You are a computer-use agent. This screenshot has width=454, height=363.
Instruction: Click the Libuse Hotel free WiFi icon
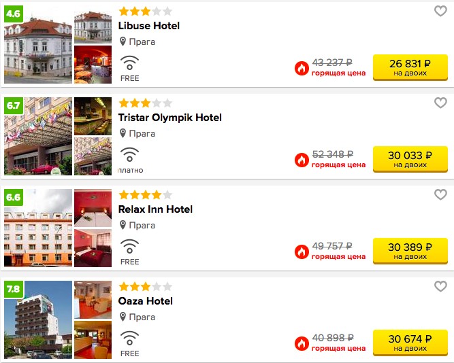point(129,63)
